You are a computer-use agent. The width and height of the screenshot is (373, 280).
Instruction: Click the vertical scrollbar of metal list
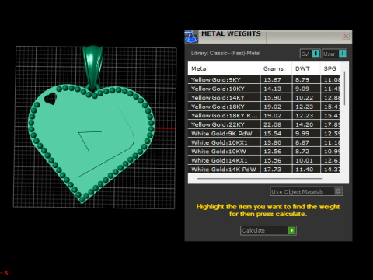coord(344,88)
